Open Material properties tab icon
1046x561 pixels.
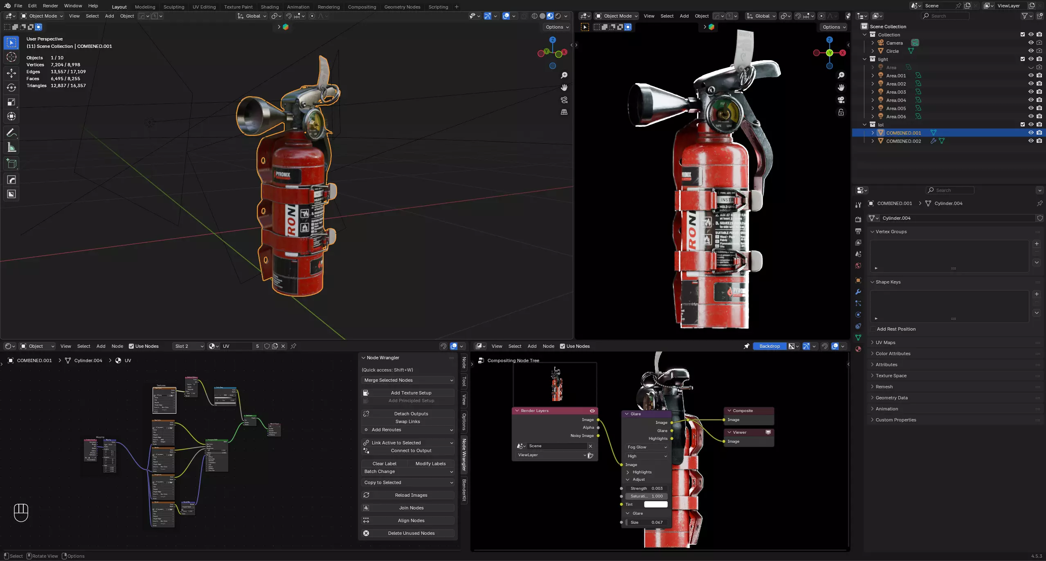(x=858, y=349)
